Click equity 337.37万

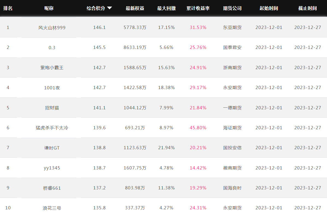pyautogui.click(x=135, y=208)
